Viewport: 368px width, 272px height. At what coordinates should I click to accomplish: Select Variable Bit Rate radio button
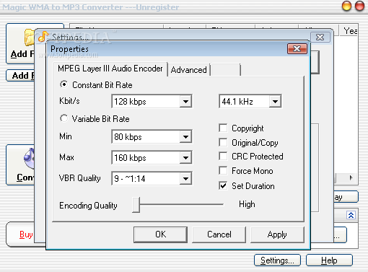click(64, 118)
